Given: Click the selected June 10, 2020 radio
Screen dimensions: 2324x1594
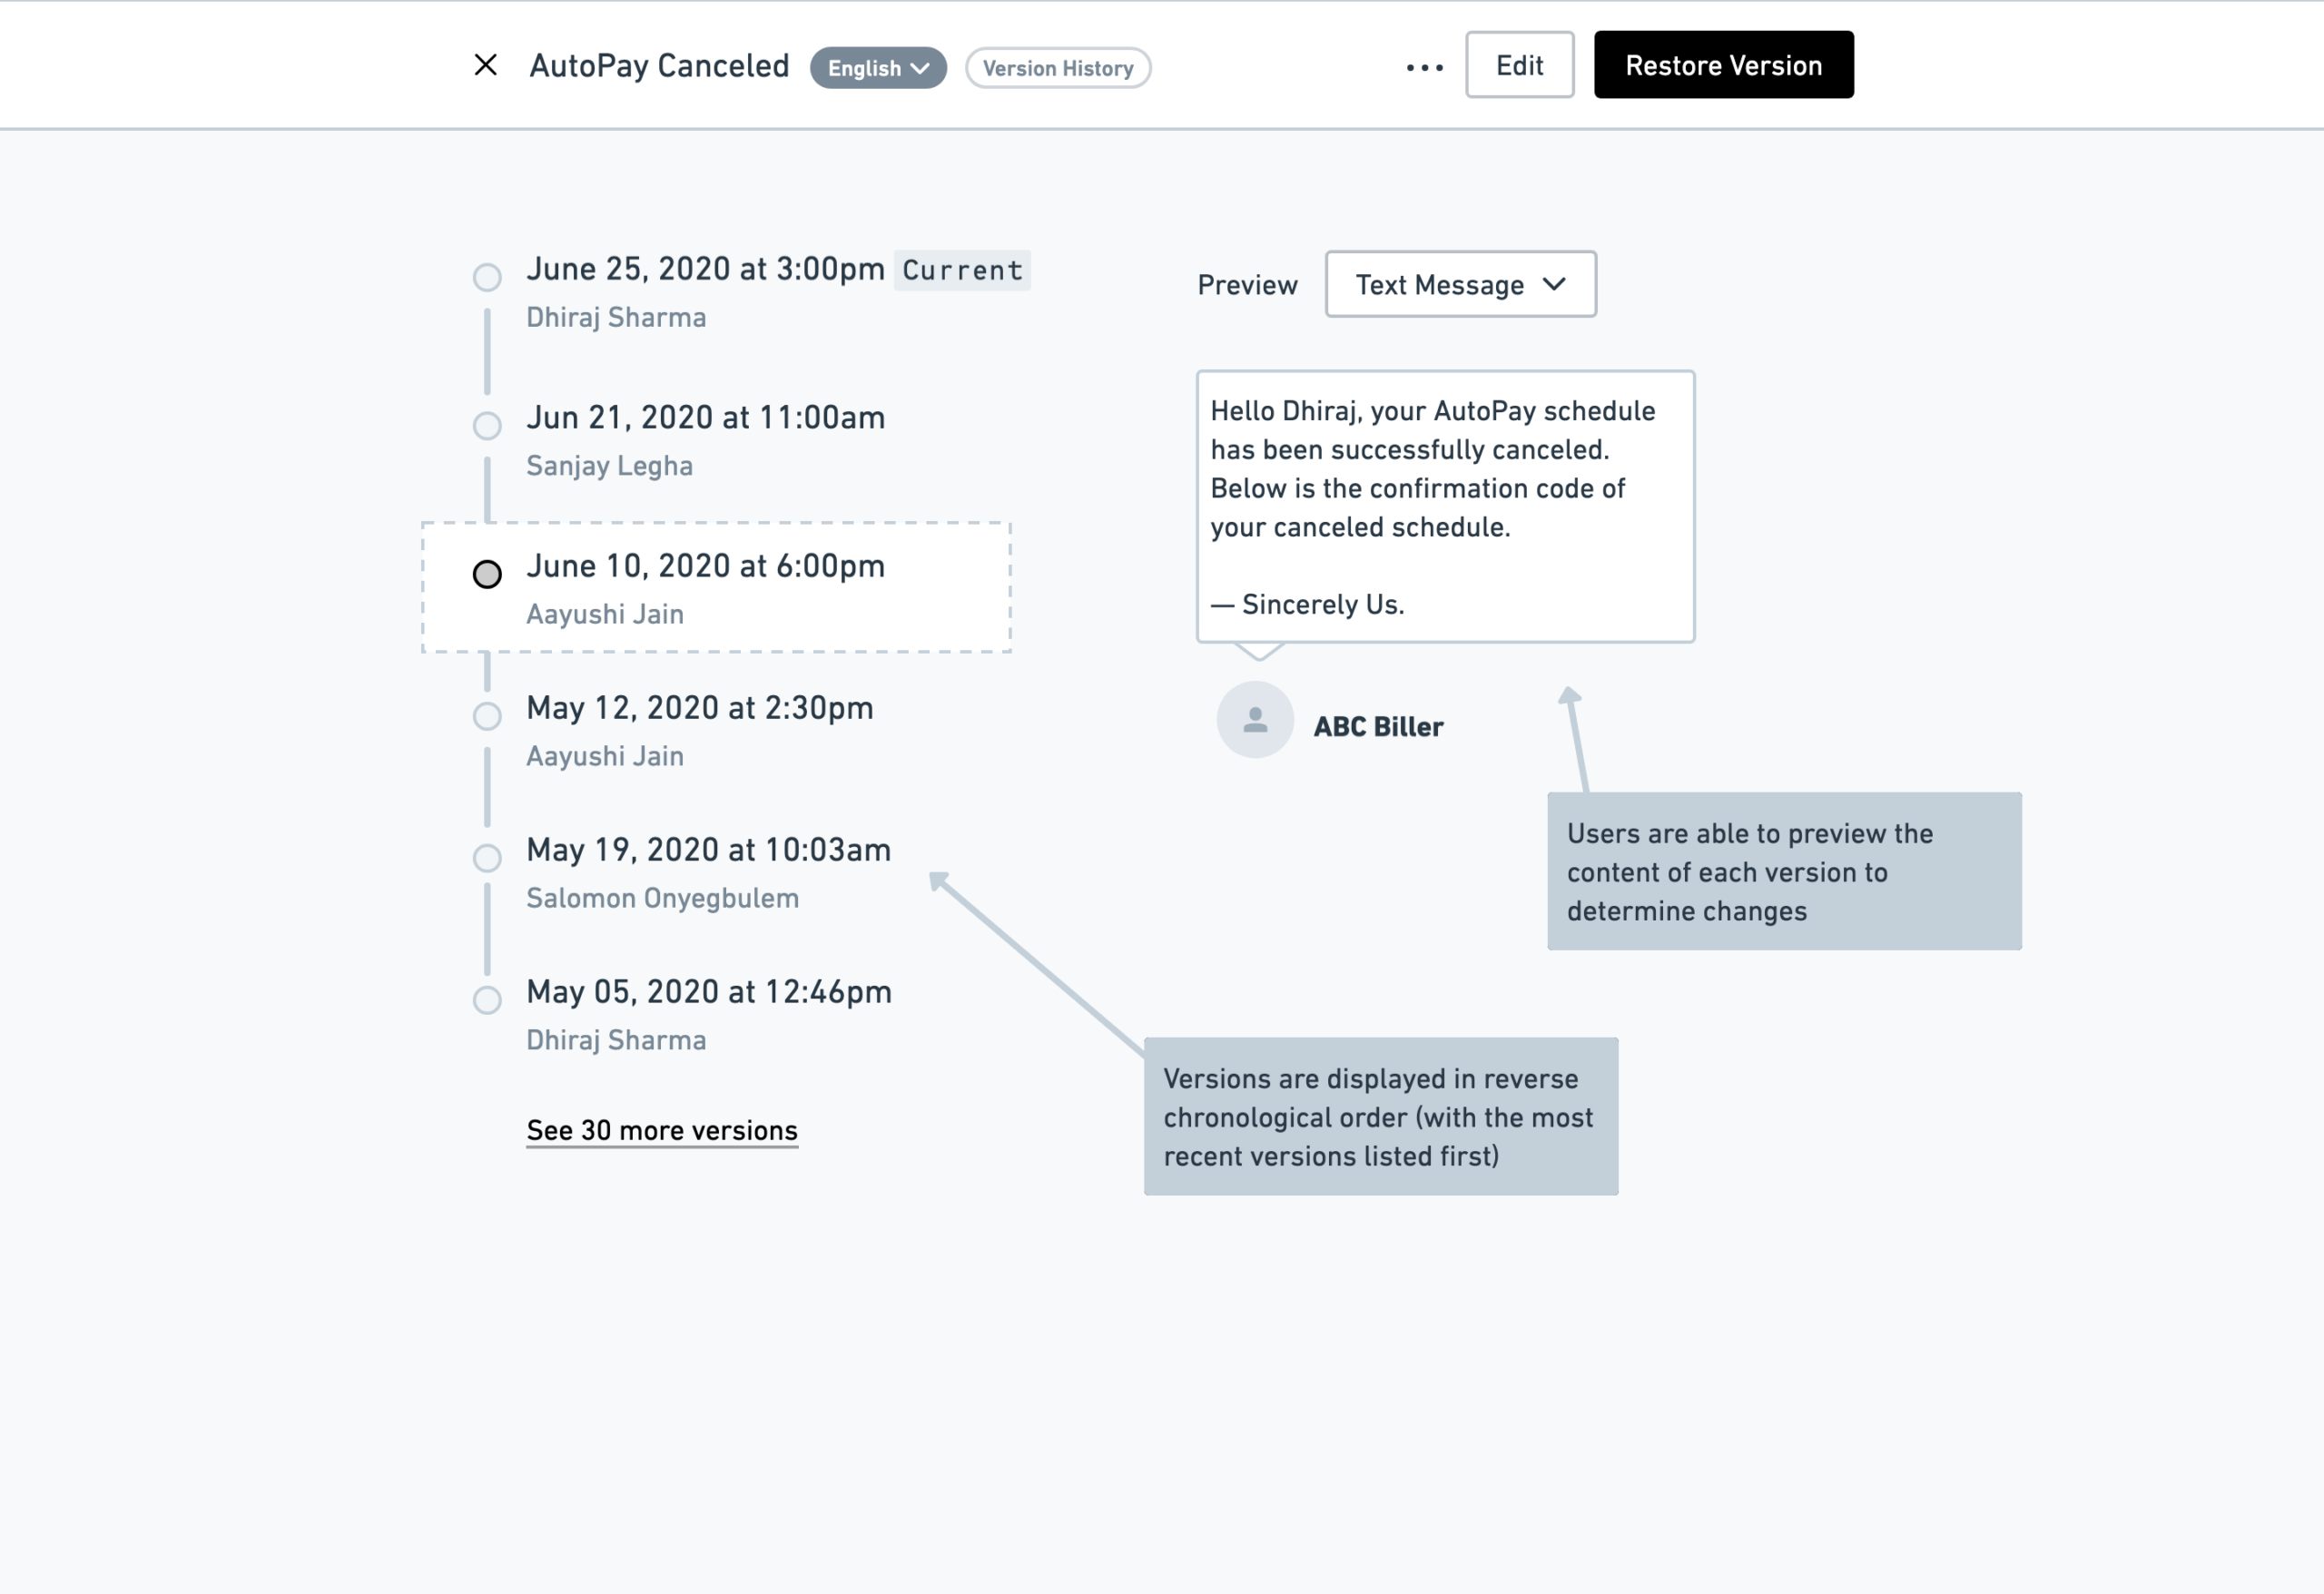Looking at the screenshot, I should [x=487, y=574].
